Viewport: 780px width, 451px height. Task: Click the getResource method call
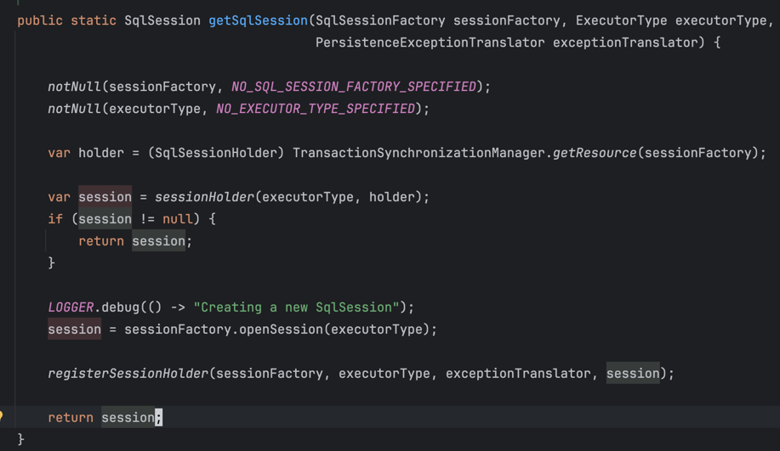coord(595,153)
